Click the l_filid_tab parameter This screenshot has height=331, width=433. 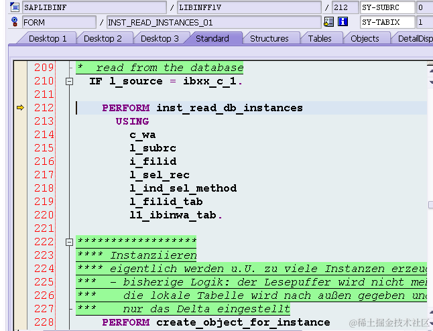[166, 202]
